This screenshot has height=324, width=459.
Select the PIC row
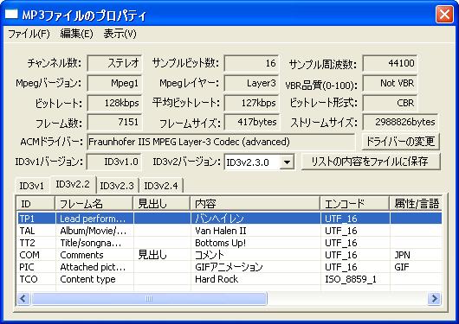pyautogui.click(x=229, y=267)
